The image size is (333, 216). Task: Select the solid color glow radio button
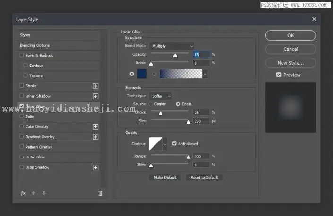[x=132, y=74]
